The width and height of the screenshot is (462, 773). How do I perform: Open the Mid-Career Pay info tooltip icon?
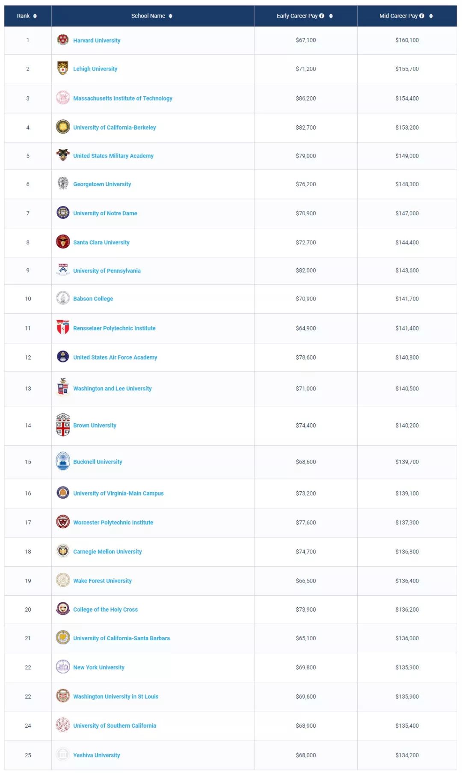[422, 16]
